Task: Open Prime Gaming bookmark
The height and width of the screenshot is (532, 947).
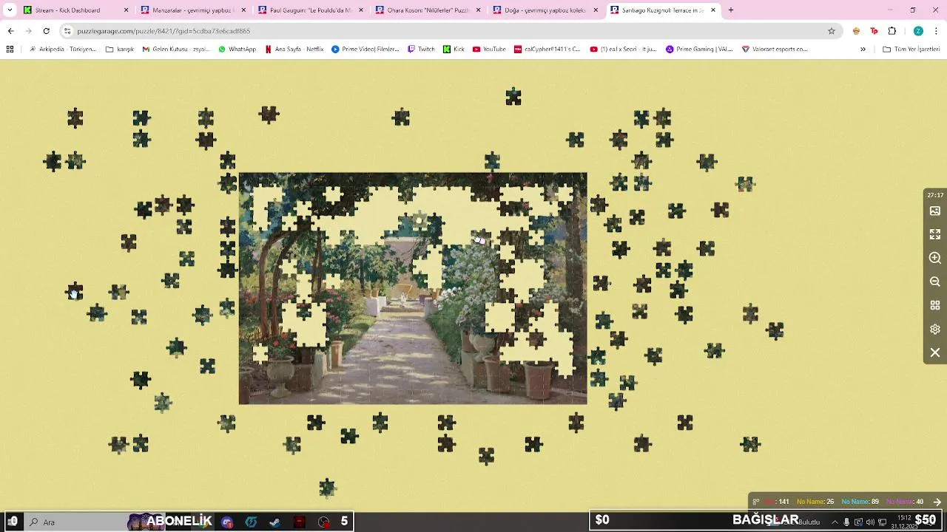Action: pyautogui.click(x=699, y=49)
